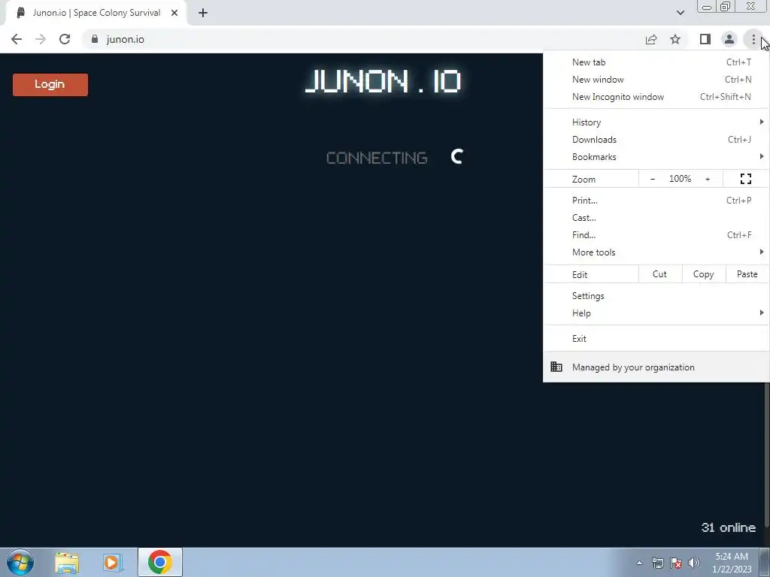
Task: Expand the Bookmarks submenu
Action: (x=656, y=156)
